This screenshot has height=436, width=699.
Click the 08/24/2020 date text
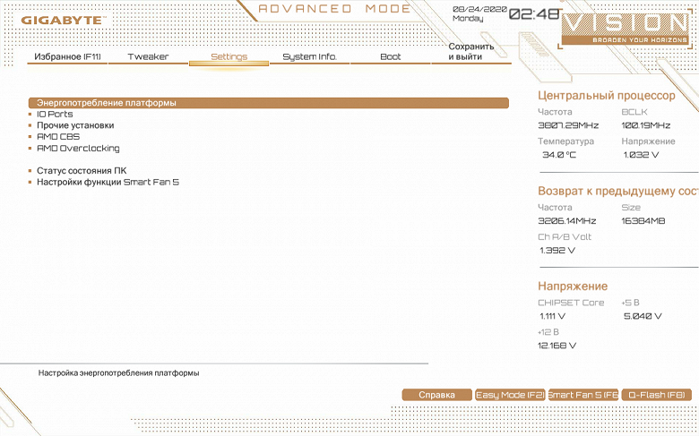tap(479, 9)
